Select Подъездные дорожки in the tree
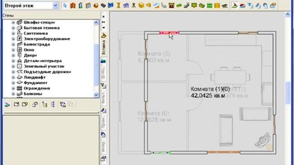The height and width of the screenshot is (165, 294). [x=47, y=72]
